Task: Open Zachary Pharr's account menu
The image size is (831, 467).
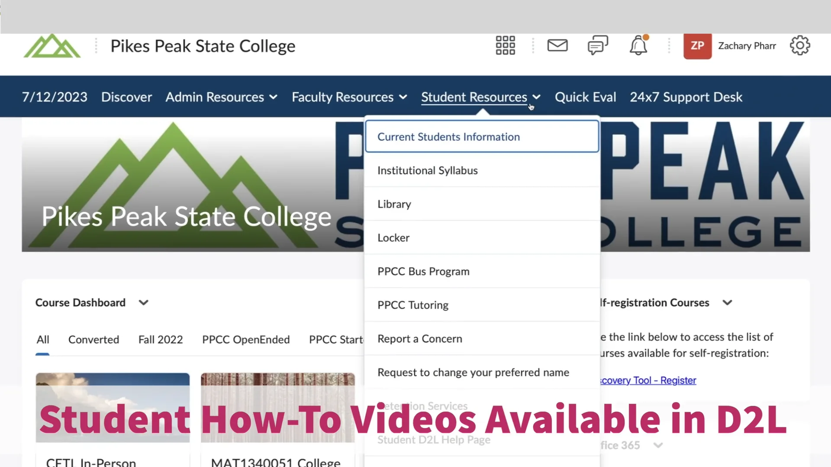Action: pos(747,45)
